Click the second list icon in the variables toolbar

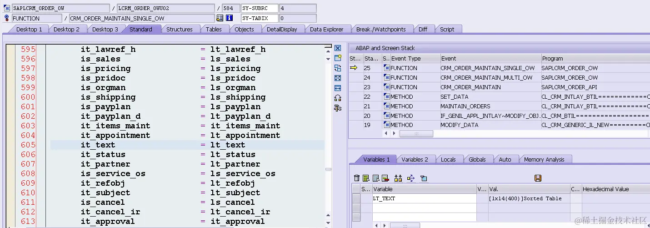375,178
